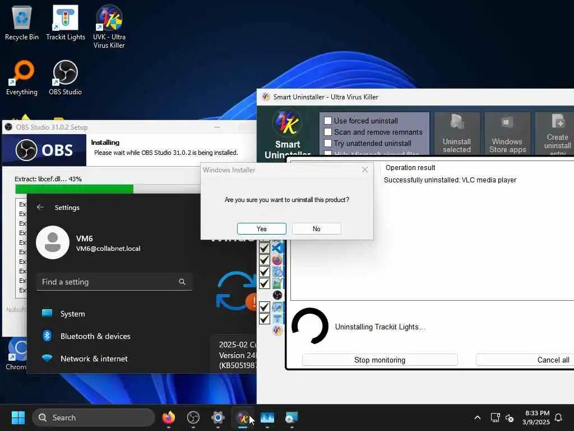Click the VM6@collabnet.local account text
Viewport: 574px width, 431px height.
(108, 249)
